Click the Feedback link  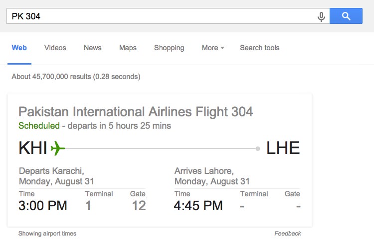click(x=288, y=234)
